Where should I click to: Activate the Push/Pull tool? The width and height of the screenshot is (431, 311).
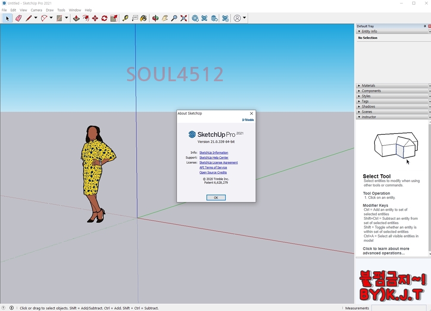[76, 18]
